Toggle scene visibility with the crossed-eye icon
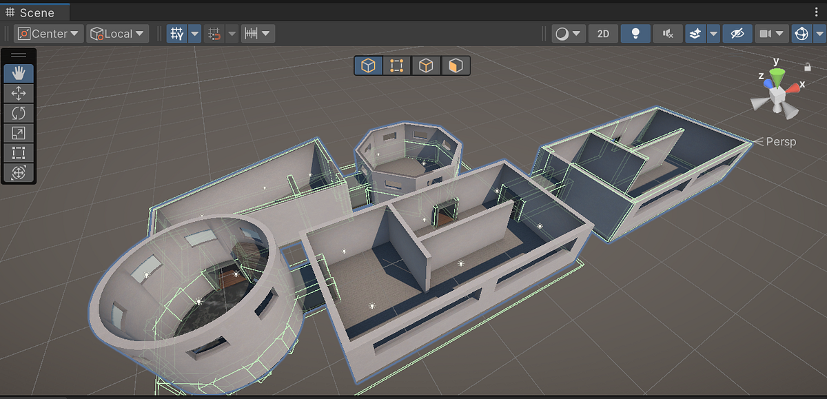 point(737,33)
